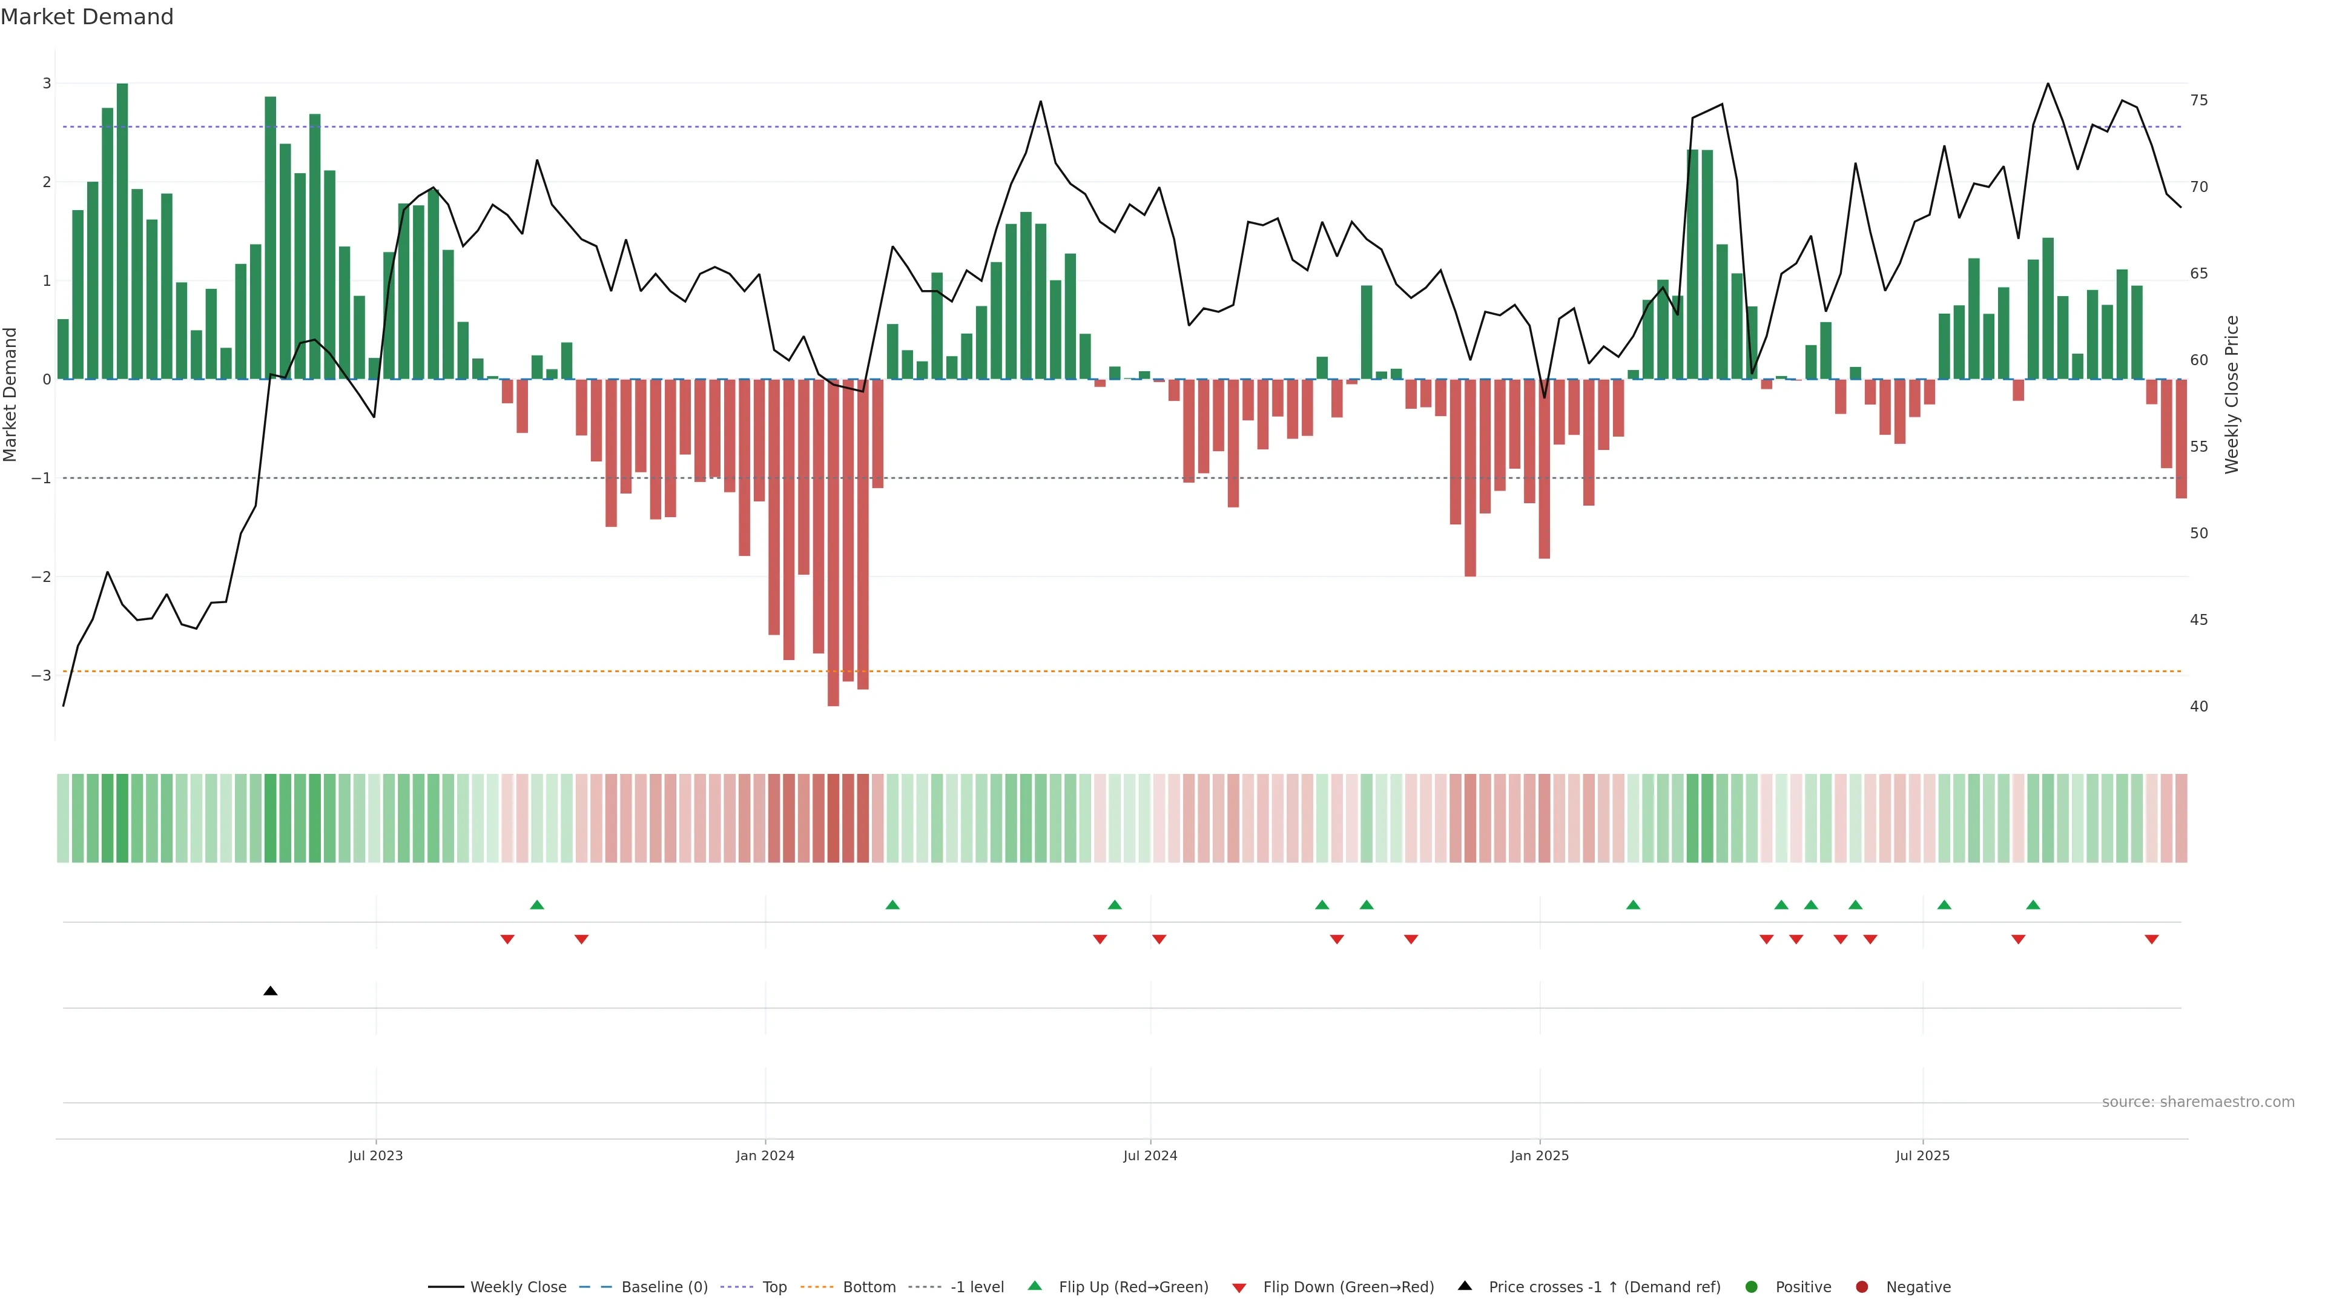This screenshot has width=2325, height=1308.
Task: Click the source sharemaestro.com text
Action: coord(2198,1102)
